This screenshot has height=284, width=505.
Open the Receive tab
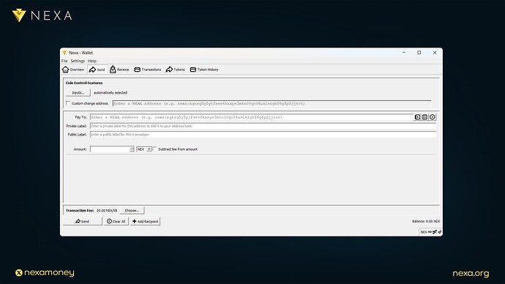(x=119, y=70)
